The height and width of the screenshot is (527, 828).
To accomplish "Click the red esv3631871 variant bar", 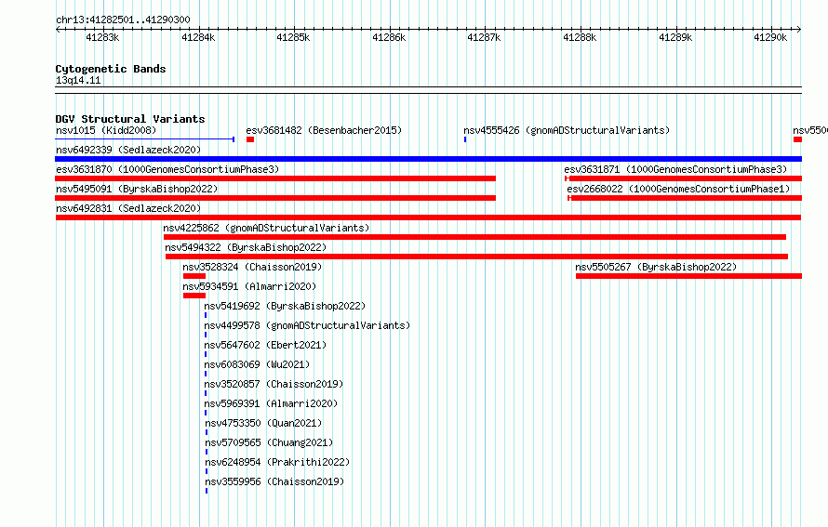I will 683,178.
